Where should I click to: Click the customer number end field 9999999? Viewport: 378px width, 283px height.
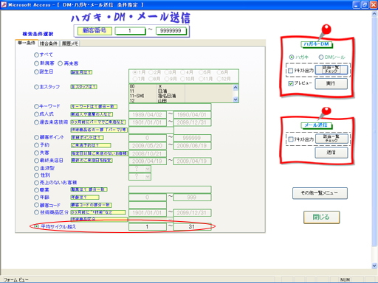click(x=171, y=31)
